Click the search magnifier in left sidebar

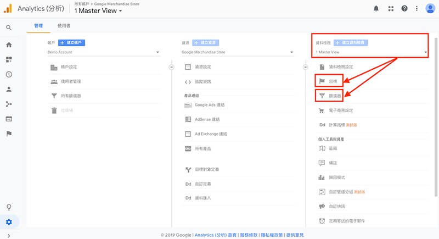click(x=9, y=27)
